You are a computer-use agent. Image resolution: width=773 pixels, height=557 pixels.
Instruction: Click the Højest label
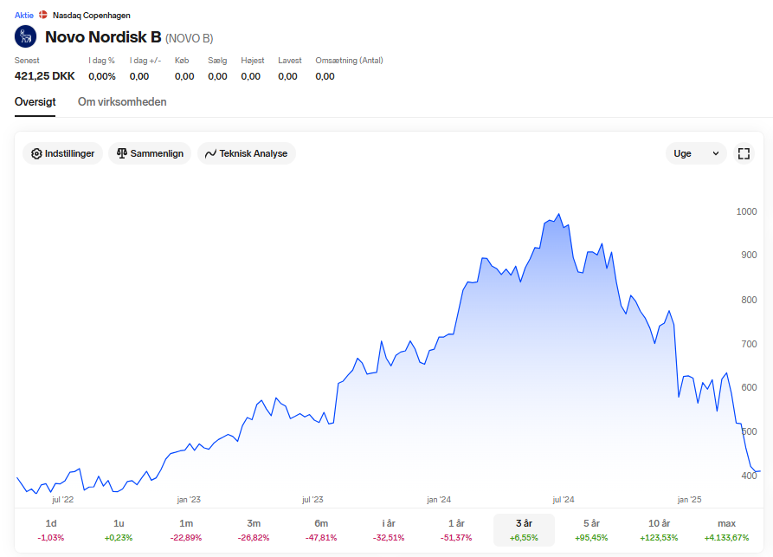(253, 60)
